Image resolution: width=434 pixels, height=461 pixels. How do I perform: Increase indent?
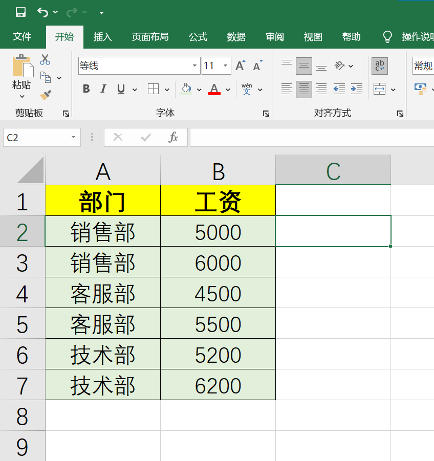coord(357,89)
